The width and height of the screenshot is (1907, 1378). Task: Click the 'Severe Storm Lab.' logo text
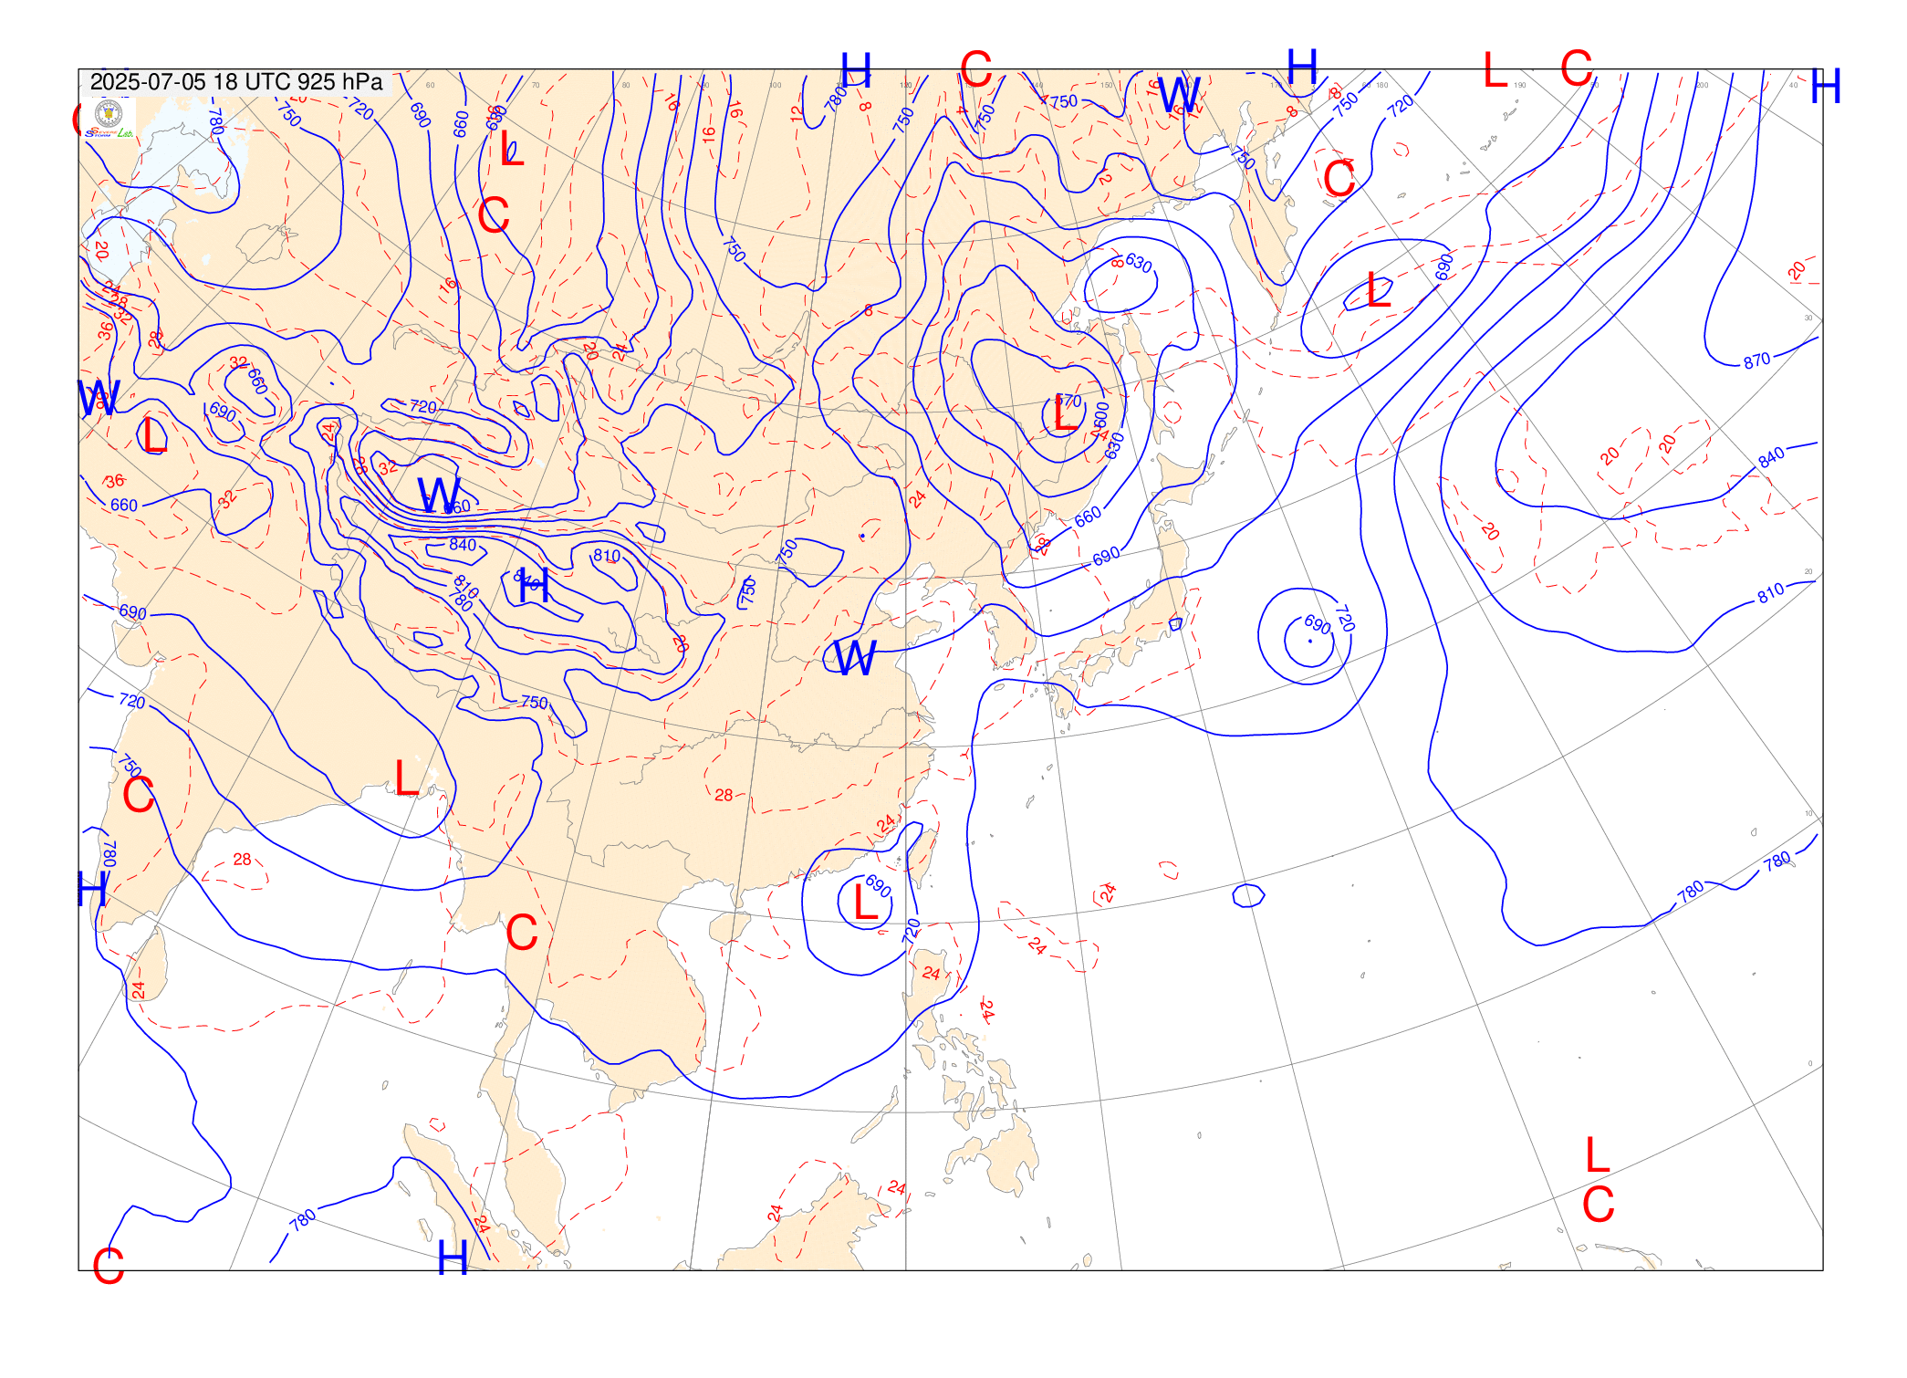point(109,133)
